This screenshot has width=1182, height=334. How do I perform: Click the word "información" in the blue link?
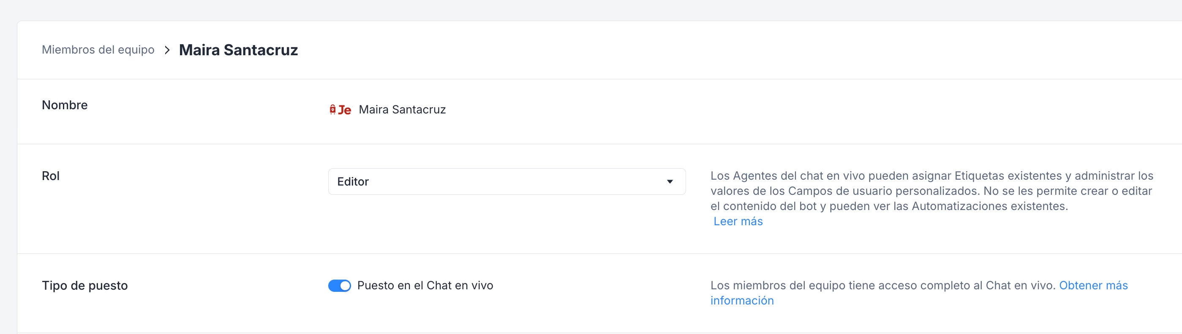[x=742, y=301]
